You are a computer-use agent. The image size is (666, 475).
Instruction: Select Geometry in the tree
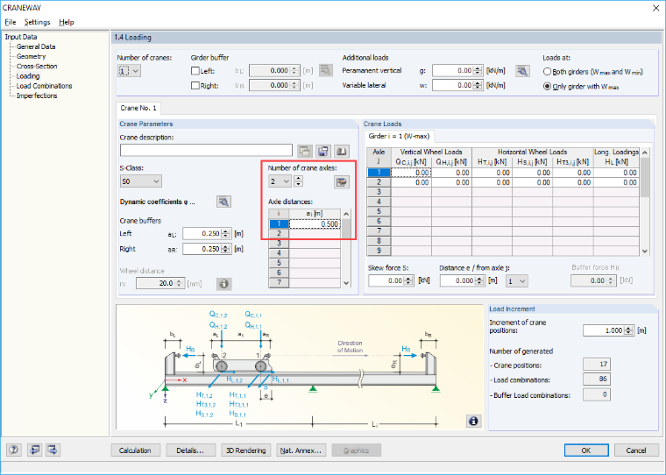point(31,56)
